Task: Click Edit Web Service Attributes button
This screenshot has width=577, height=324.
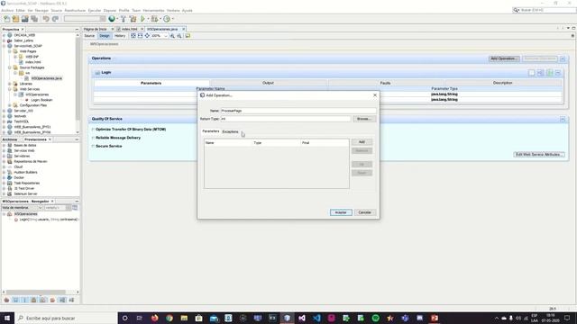Action: click(x=539, y=155)
